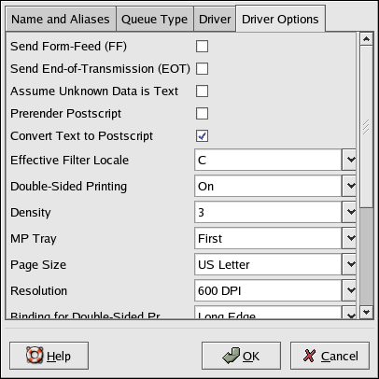Click the lifebuoy Help icon
The width and height of the screenshot is (379, 379).
pyautogui.click(x=35, y=355)
